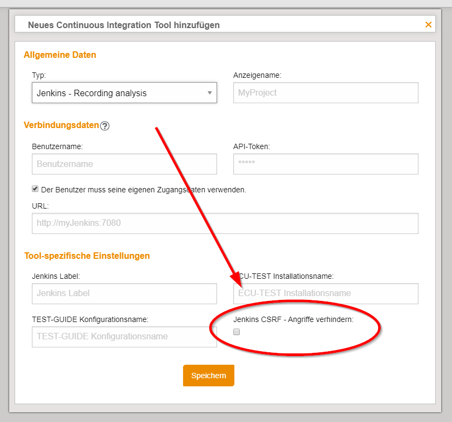Focus the Jenkins Label text box

pyautogui.click(x=124, y=293)
